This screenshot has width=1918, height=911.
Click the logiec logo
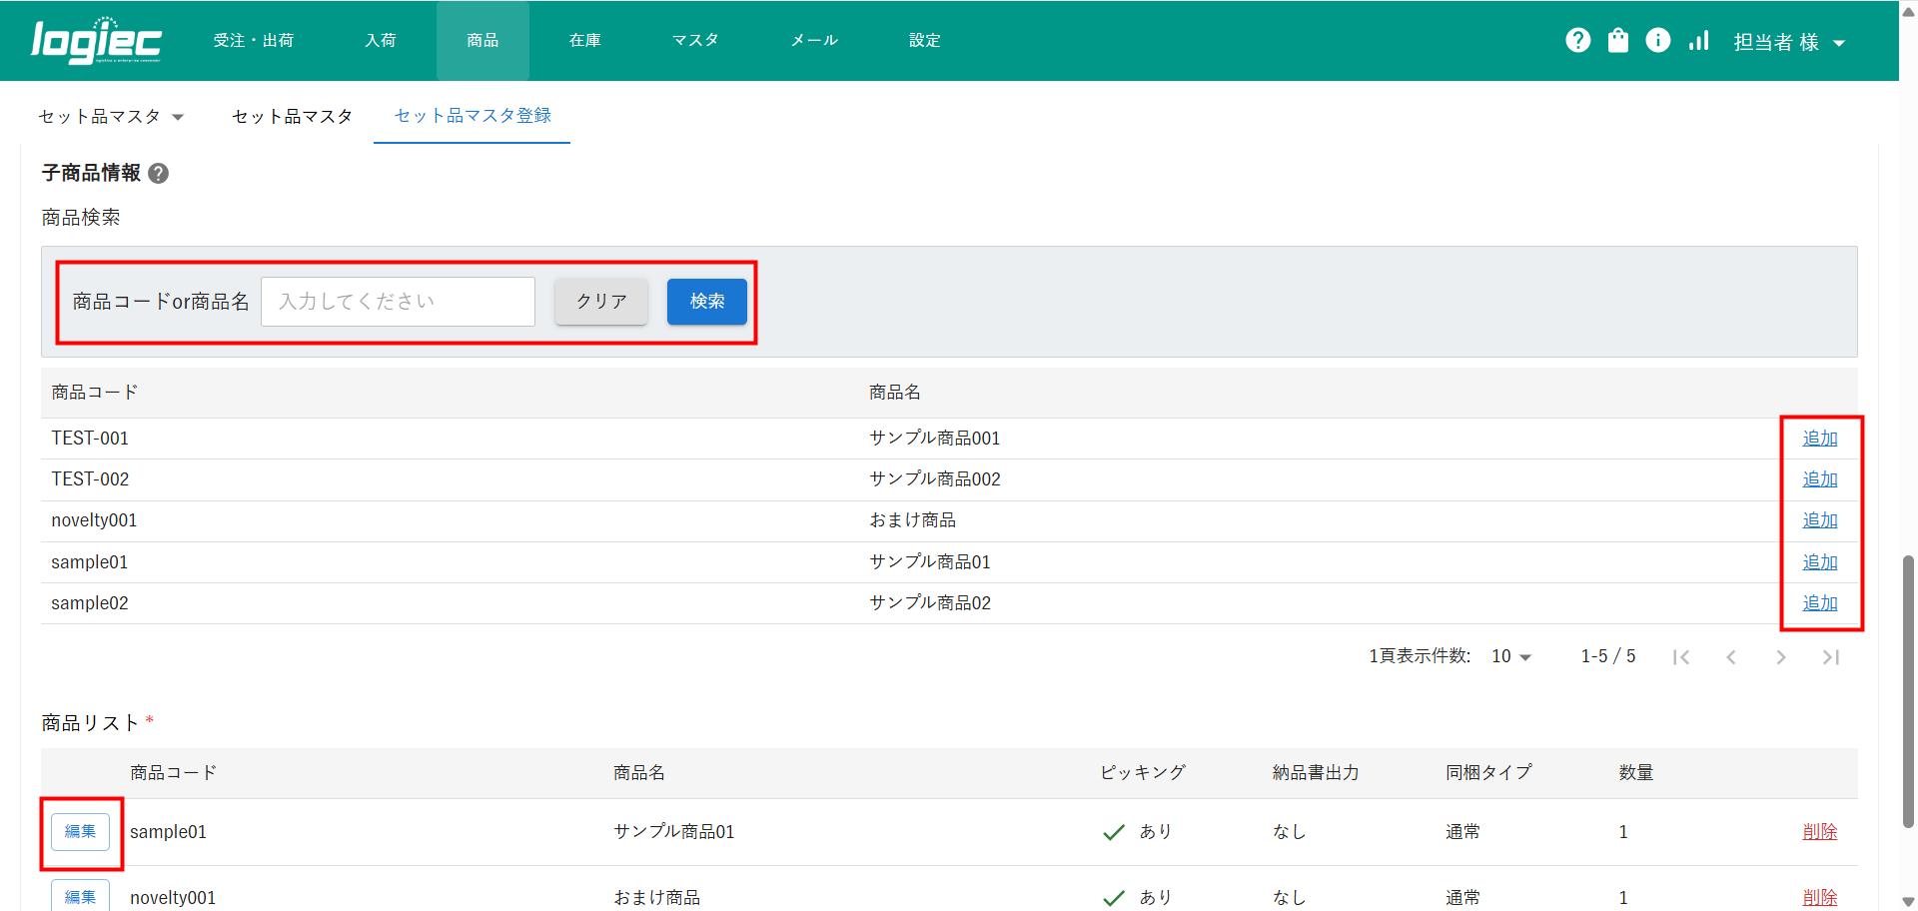[x=96, y=41]
